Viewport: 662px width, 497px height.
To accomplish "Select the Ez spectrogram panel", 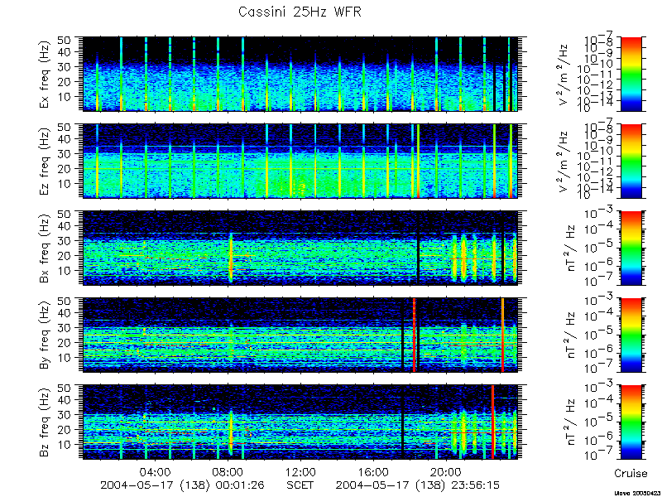I will (300, 161).
